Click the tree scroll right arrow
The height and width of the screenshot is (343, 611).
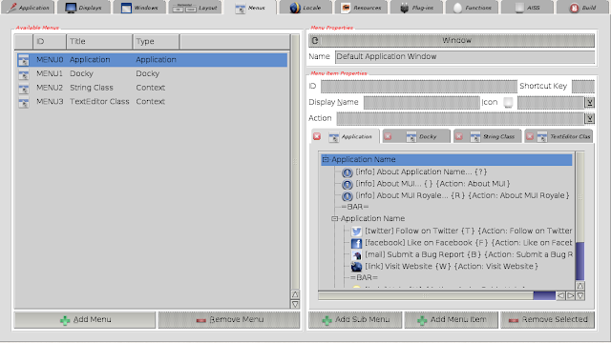pyautogui.click(x=571, y=296)
